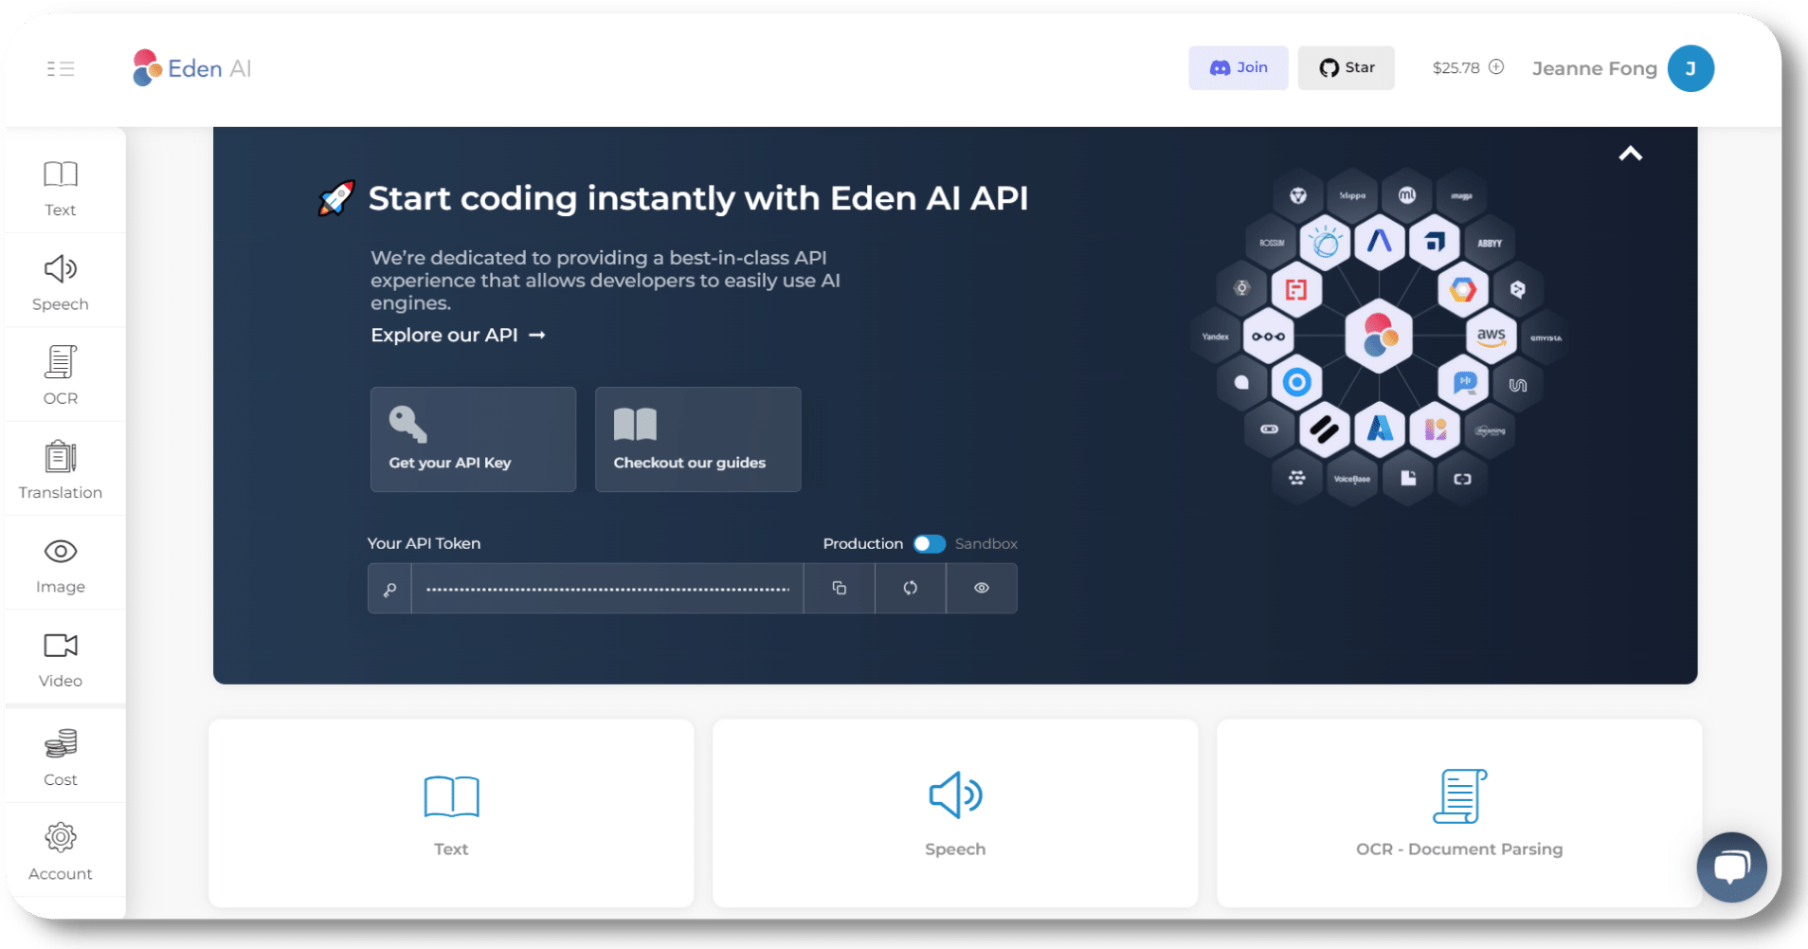
Task: Follow the Explore our API link
Action: coord(458,335)
